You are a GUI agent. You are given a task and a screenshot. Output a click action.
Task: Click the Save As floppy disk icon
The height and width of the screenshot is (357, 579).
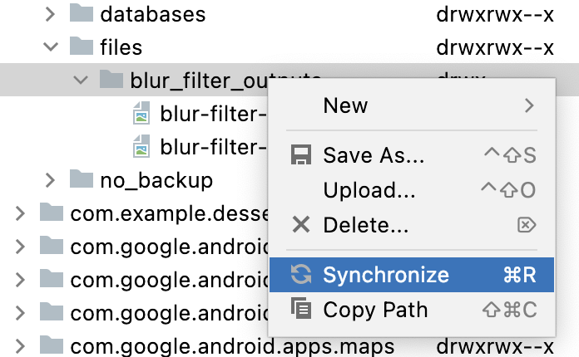tap(300, 156)
